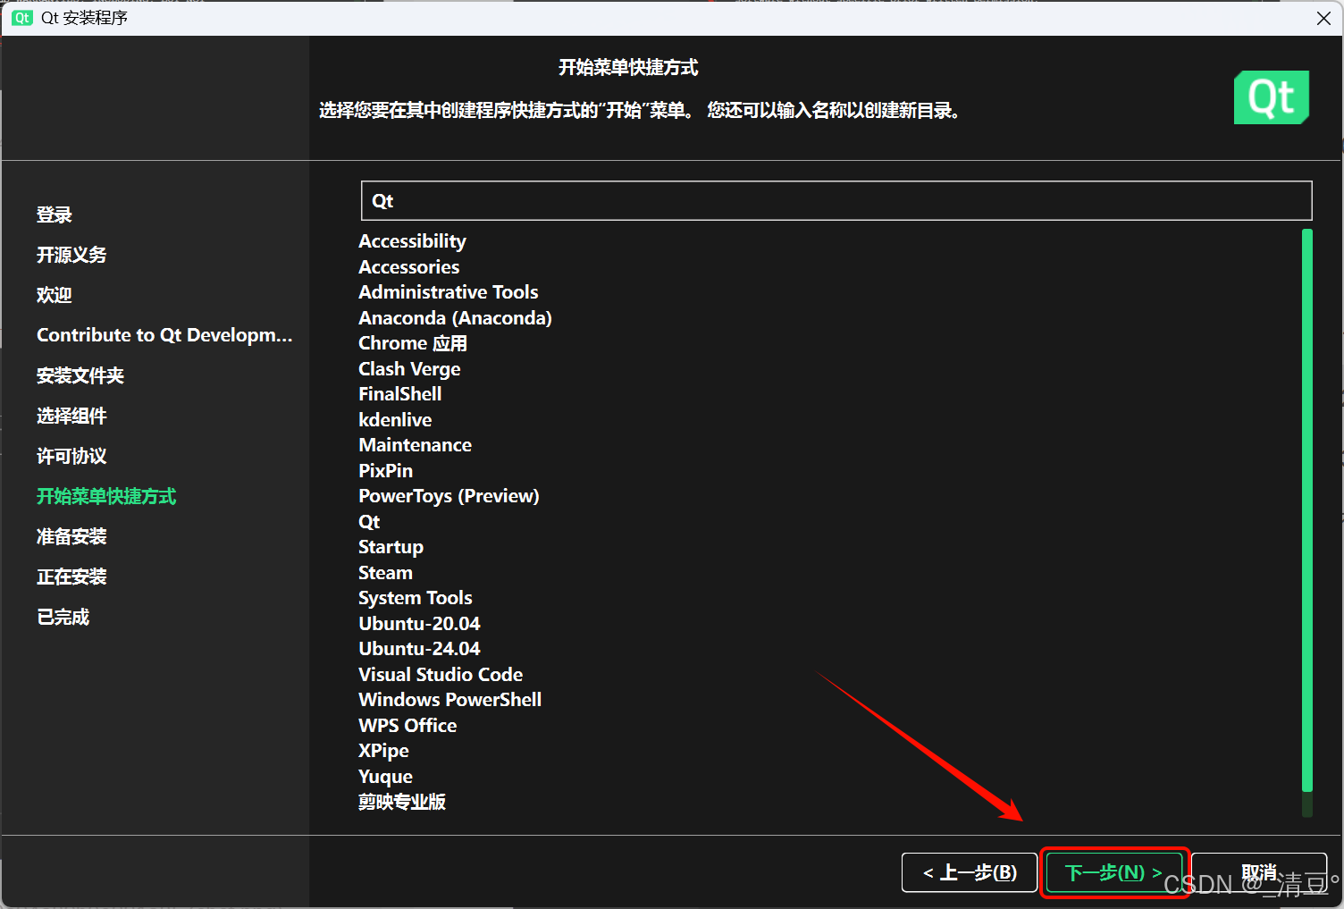Viewport: 1344px width, 909px height.
Task: Close the Qt installer window
Action: 1323,18
